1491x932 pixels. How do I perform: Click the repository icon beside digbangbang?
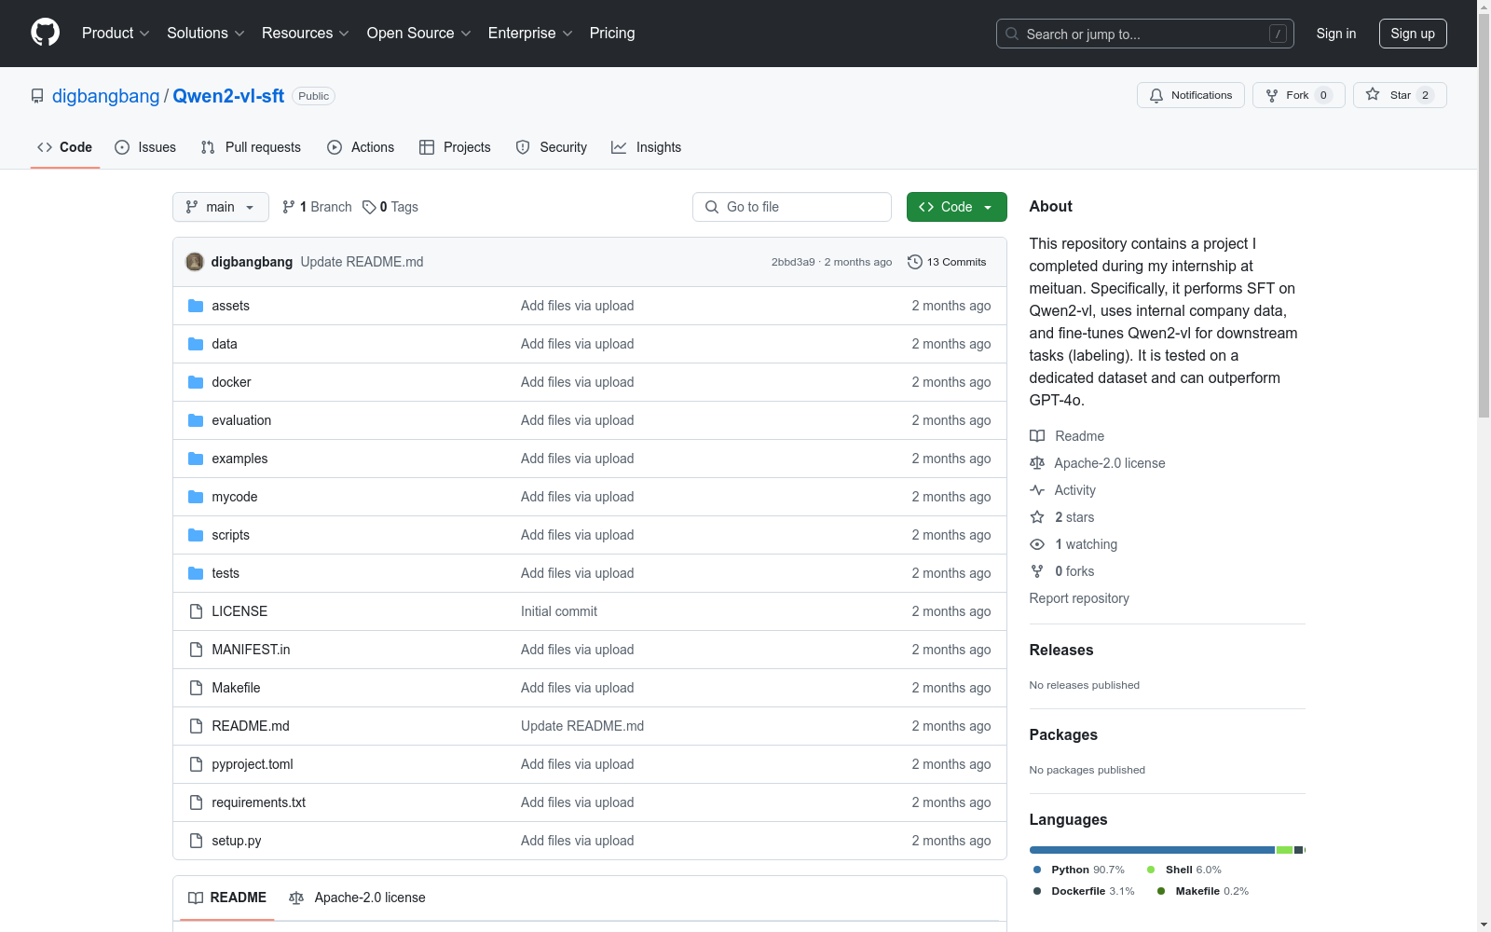pyautogui.click(x=37, y=96)
